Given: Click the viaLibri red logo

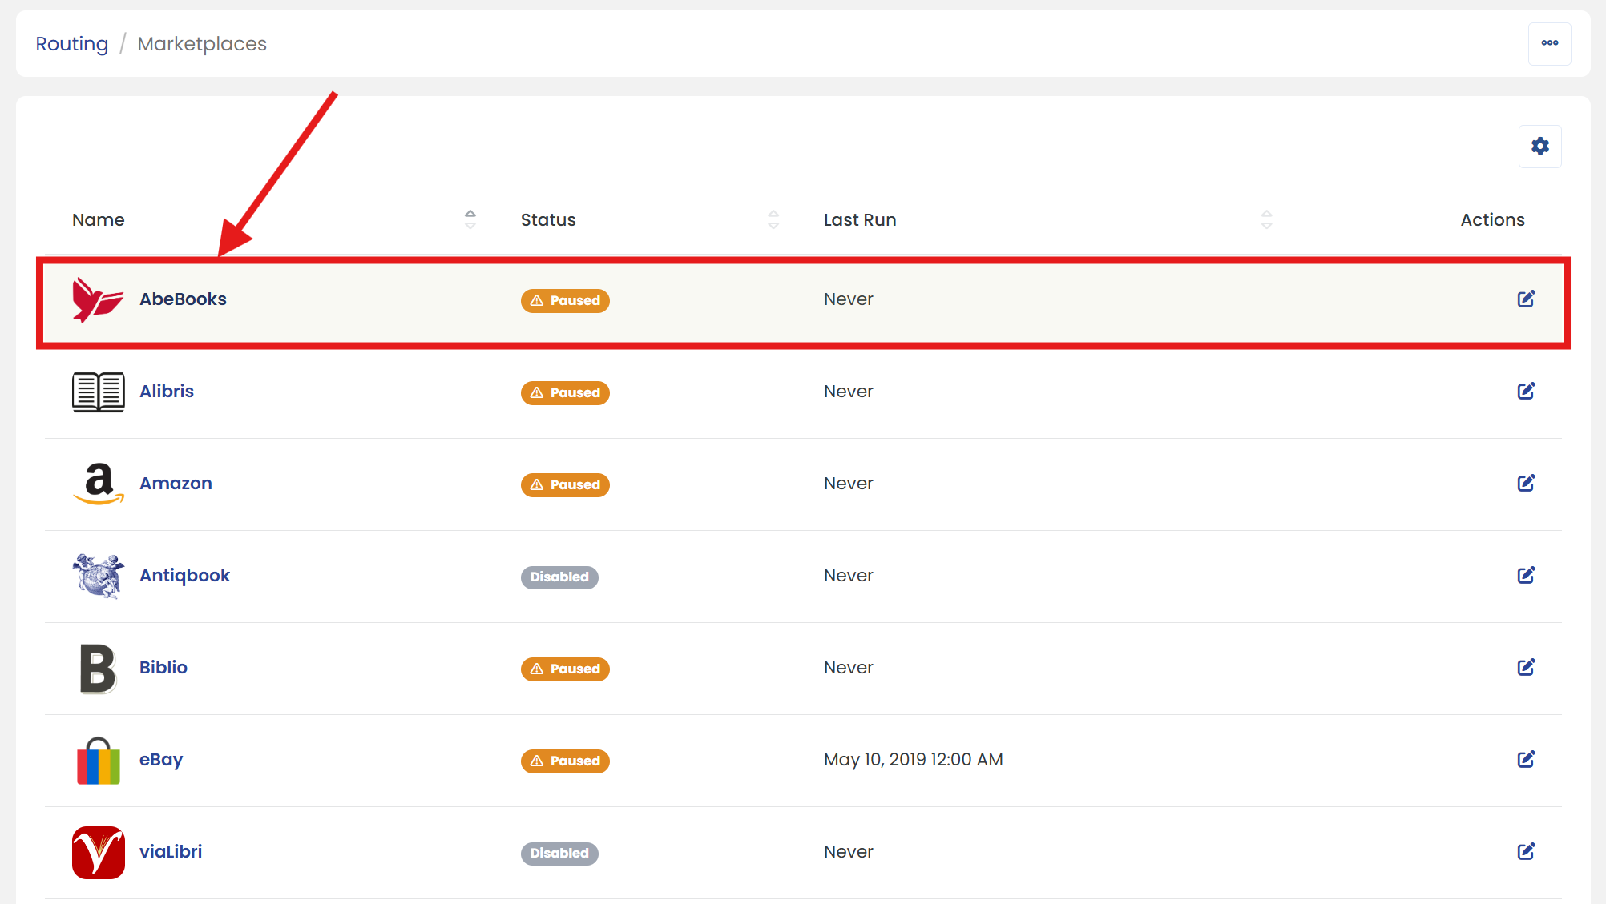Looking at the screenshot, I should pos(98,853).
